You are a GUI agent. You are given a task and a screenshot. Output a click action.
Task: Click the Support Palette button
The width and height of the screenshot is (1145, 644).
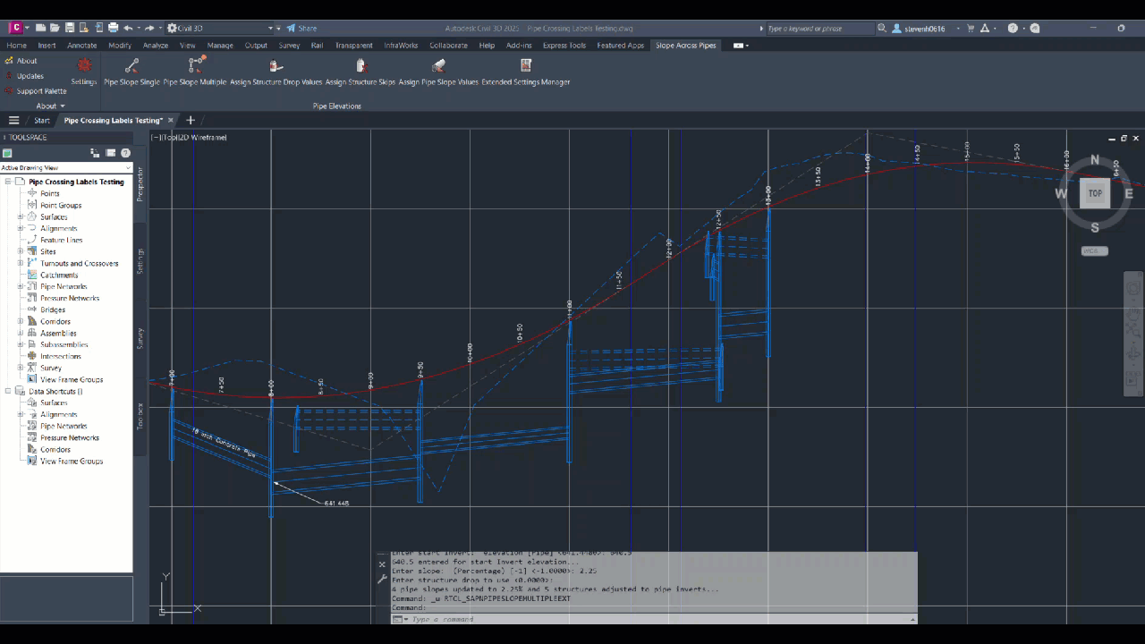pos(41,91)
